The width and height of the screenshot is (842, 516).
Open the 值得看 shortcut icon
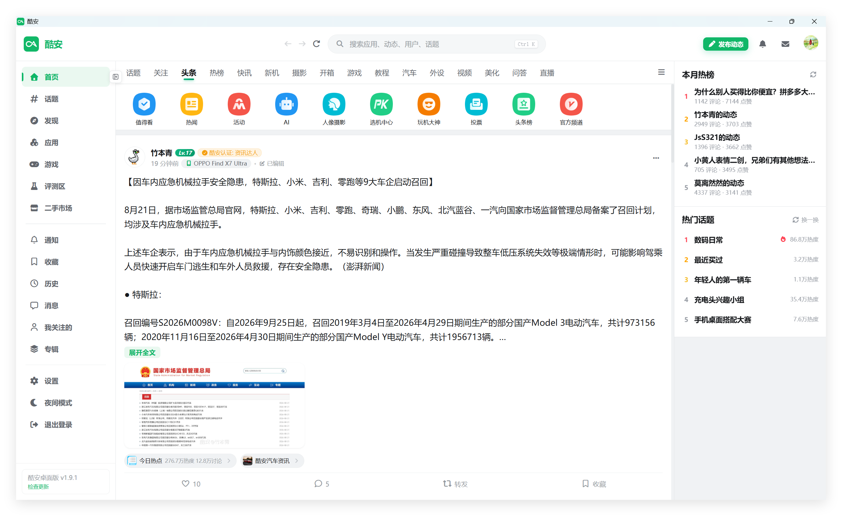pos(144,104)
